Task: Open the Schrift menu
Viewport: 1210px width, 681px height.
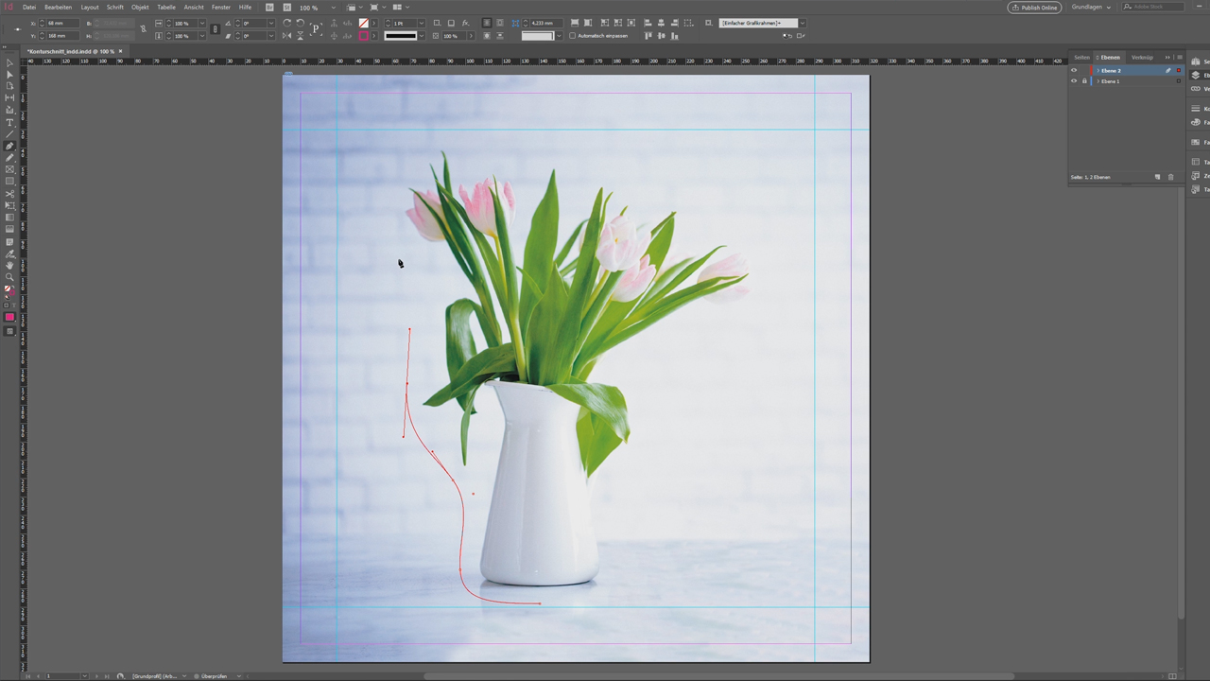Action: coord(115,7)
